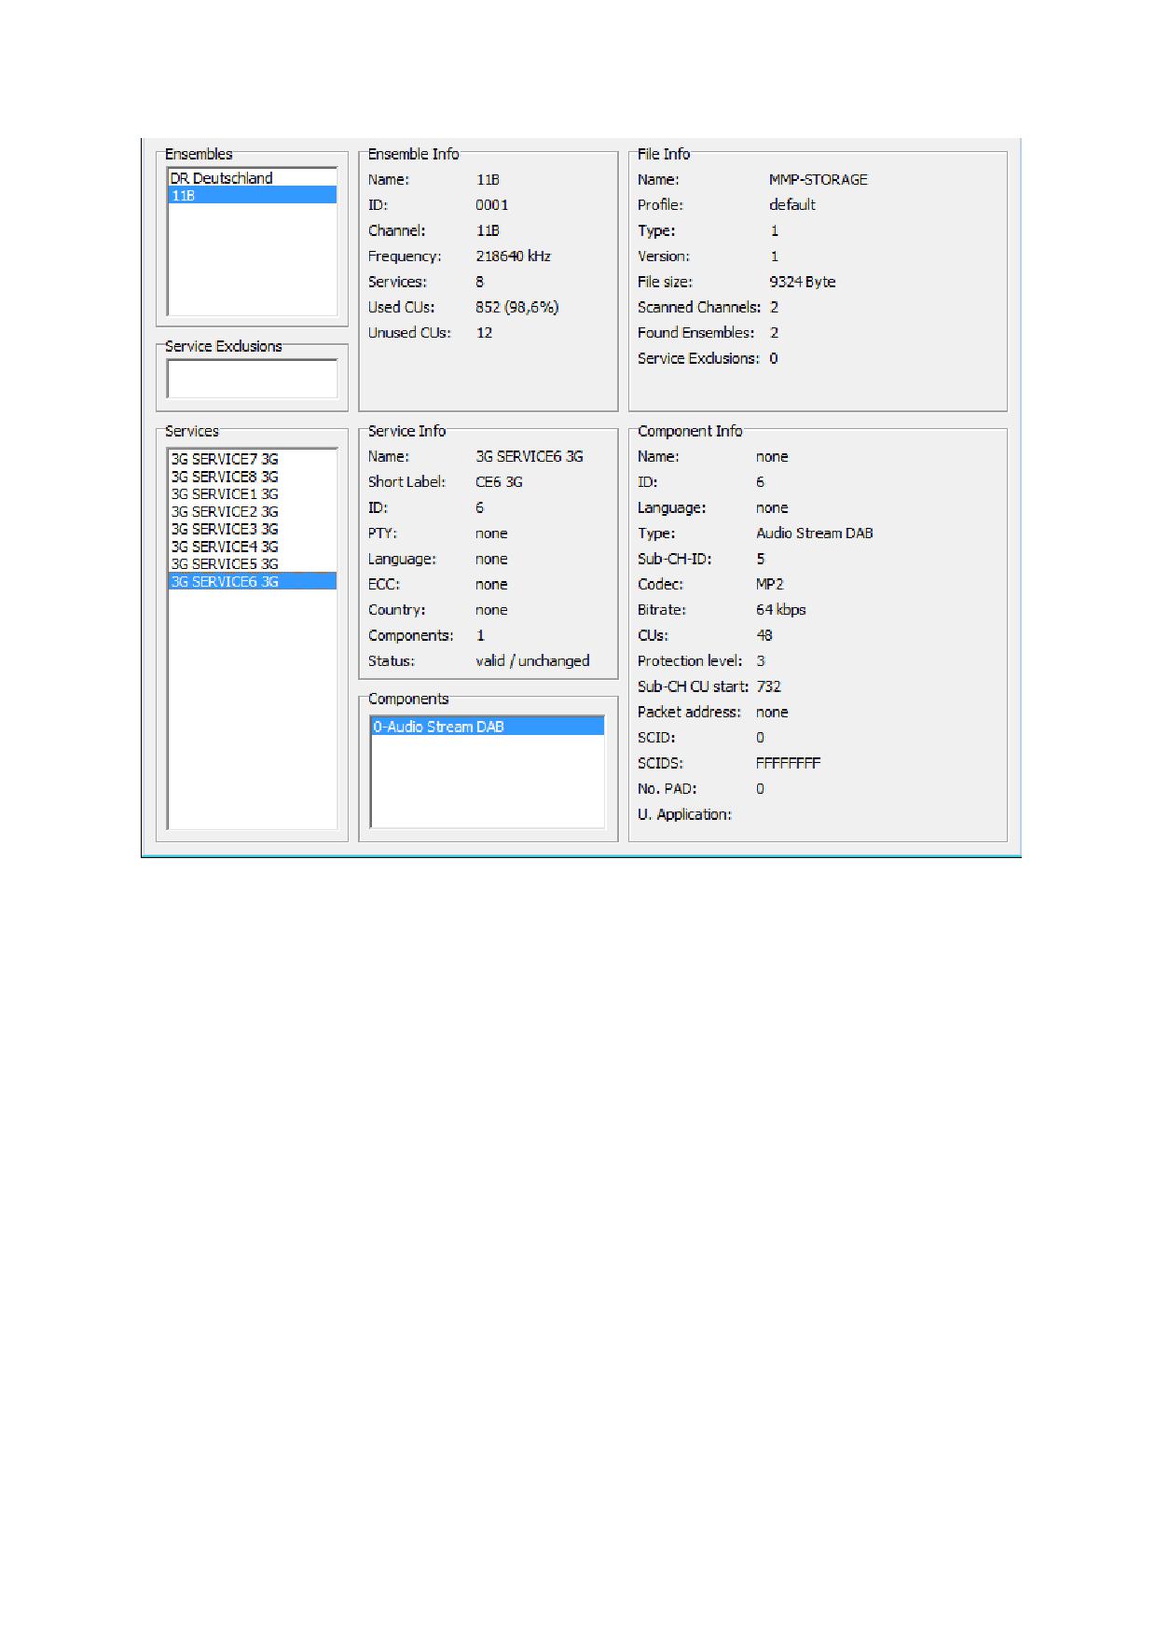
Task: Click inside the empty Service Exclusions box
Action: [252, 380]
